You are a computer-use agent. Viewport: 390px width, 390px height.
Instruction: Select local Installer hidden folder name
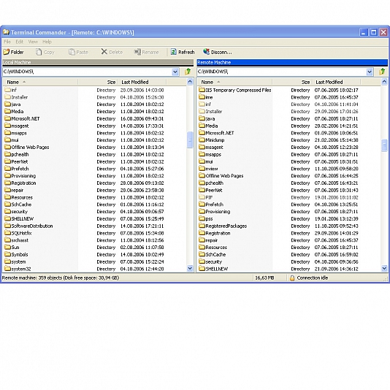[x=20, y=97]
